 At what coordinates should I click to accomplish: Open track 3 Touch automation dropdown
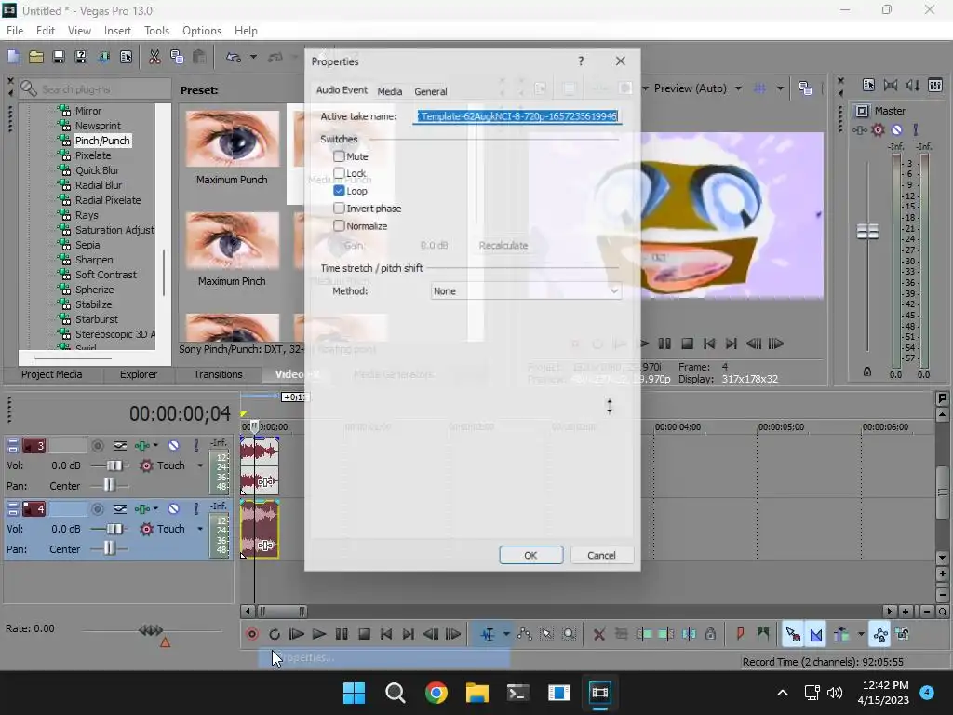point(200,465)
